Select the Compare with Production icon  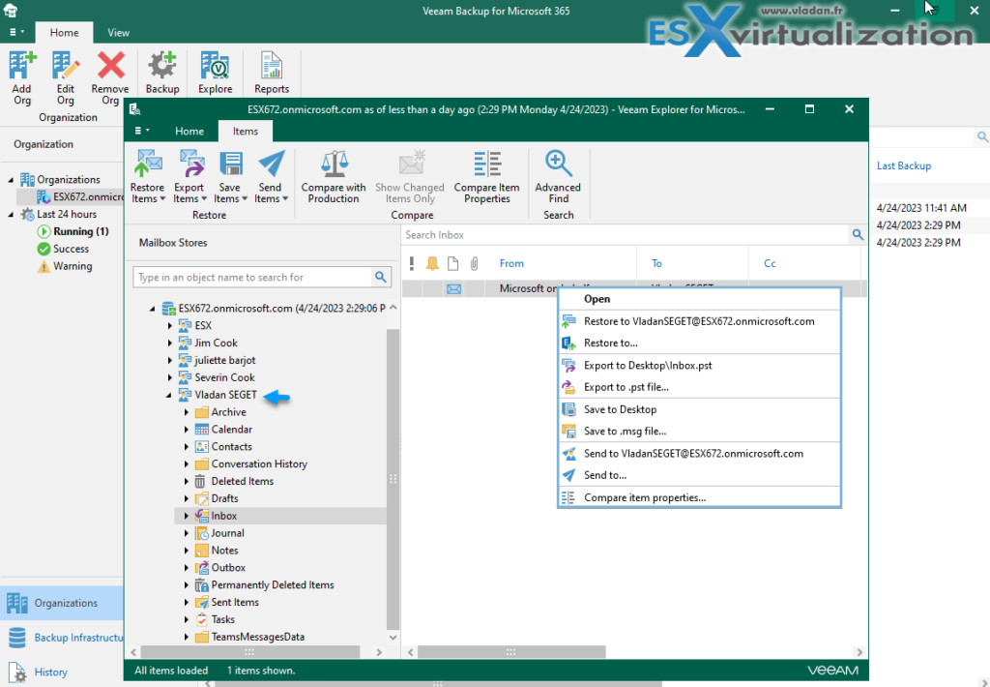pyautogui.click(x=333, y=177)
